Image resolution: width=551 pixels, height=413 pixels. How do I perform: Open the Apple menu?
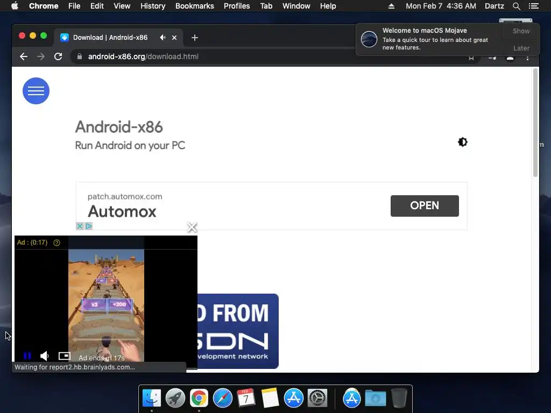click(15, 6)
